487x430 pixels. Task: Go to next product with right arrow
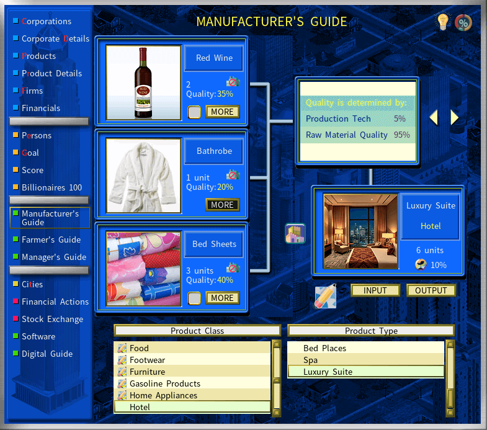pos(455,117)
